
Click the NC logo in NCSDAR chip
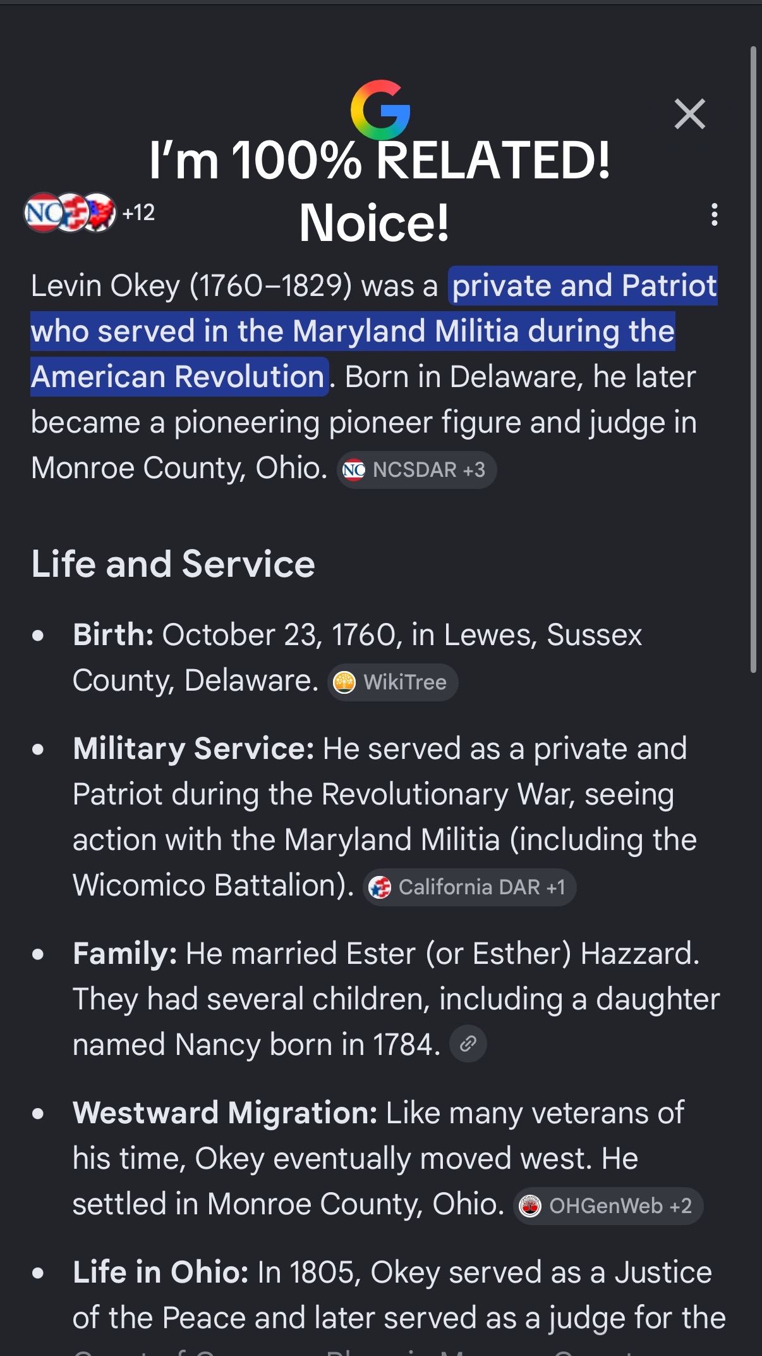click(354, 470)
